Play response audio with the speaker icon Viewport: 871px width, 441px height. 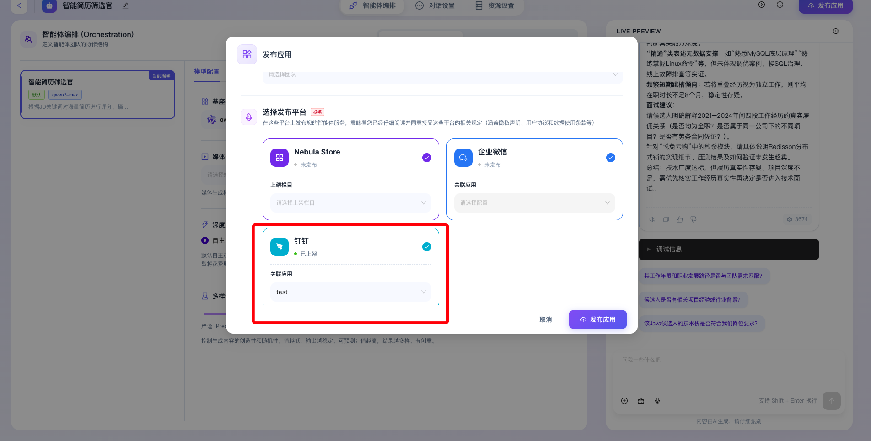pos(652,219)
